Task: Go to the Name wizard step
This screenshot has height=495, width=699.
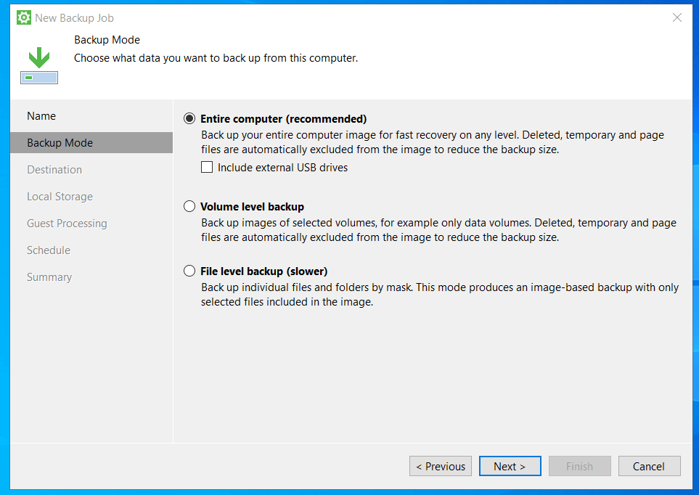Action: tap(41, 116)
